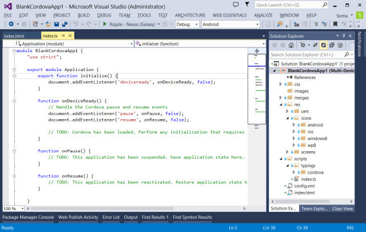The width and height of the screenshot is (366, 232).
Task: Switch to the Class View tab
Action: point(343,209)
